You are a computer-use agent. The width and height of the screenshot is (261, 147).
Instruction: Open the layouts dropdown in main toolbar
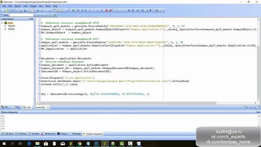(x=157, y=11)
